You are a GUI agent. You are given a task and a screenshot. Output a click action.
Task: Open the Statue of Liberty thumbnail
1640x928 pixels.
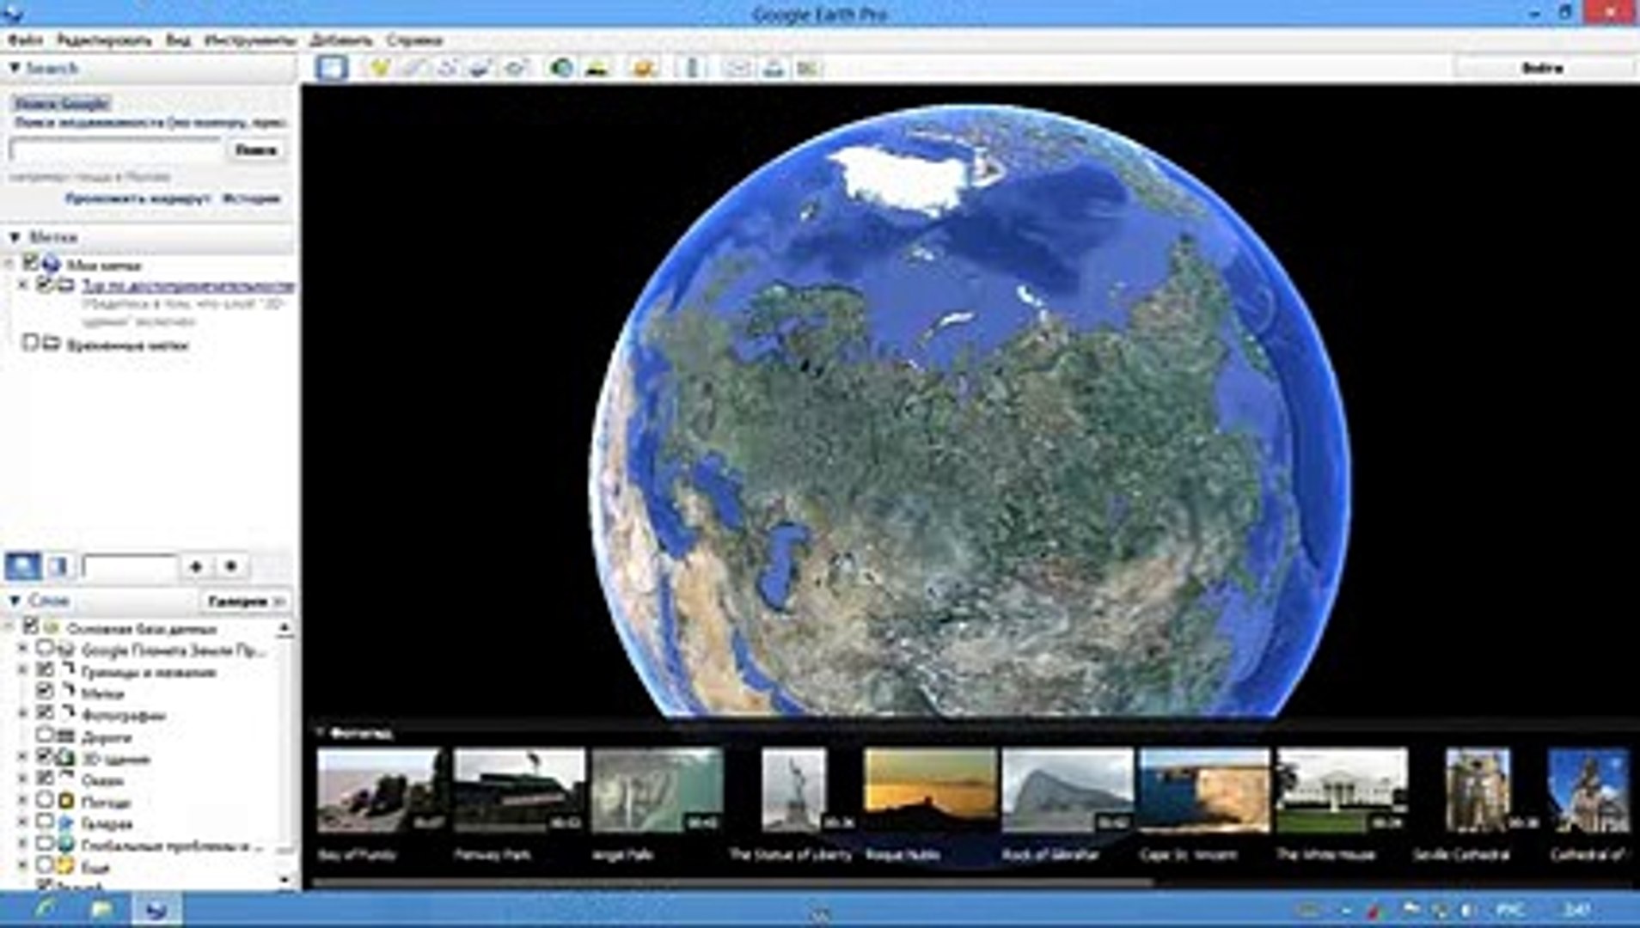point(793,791)
